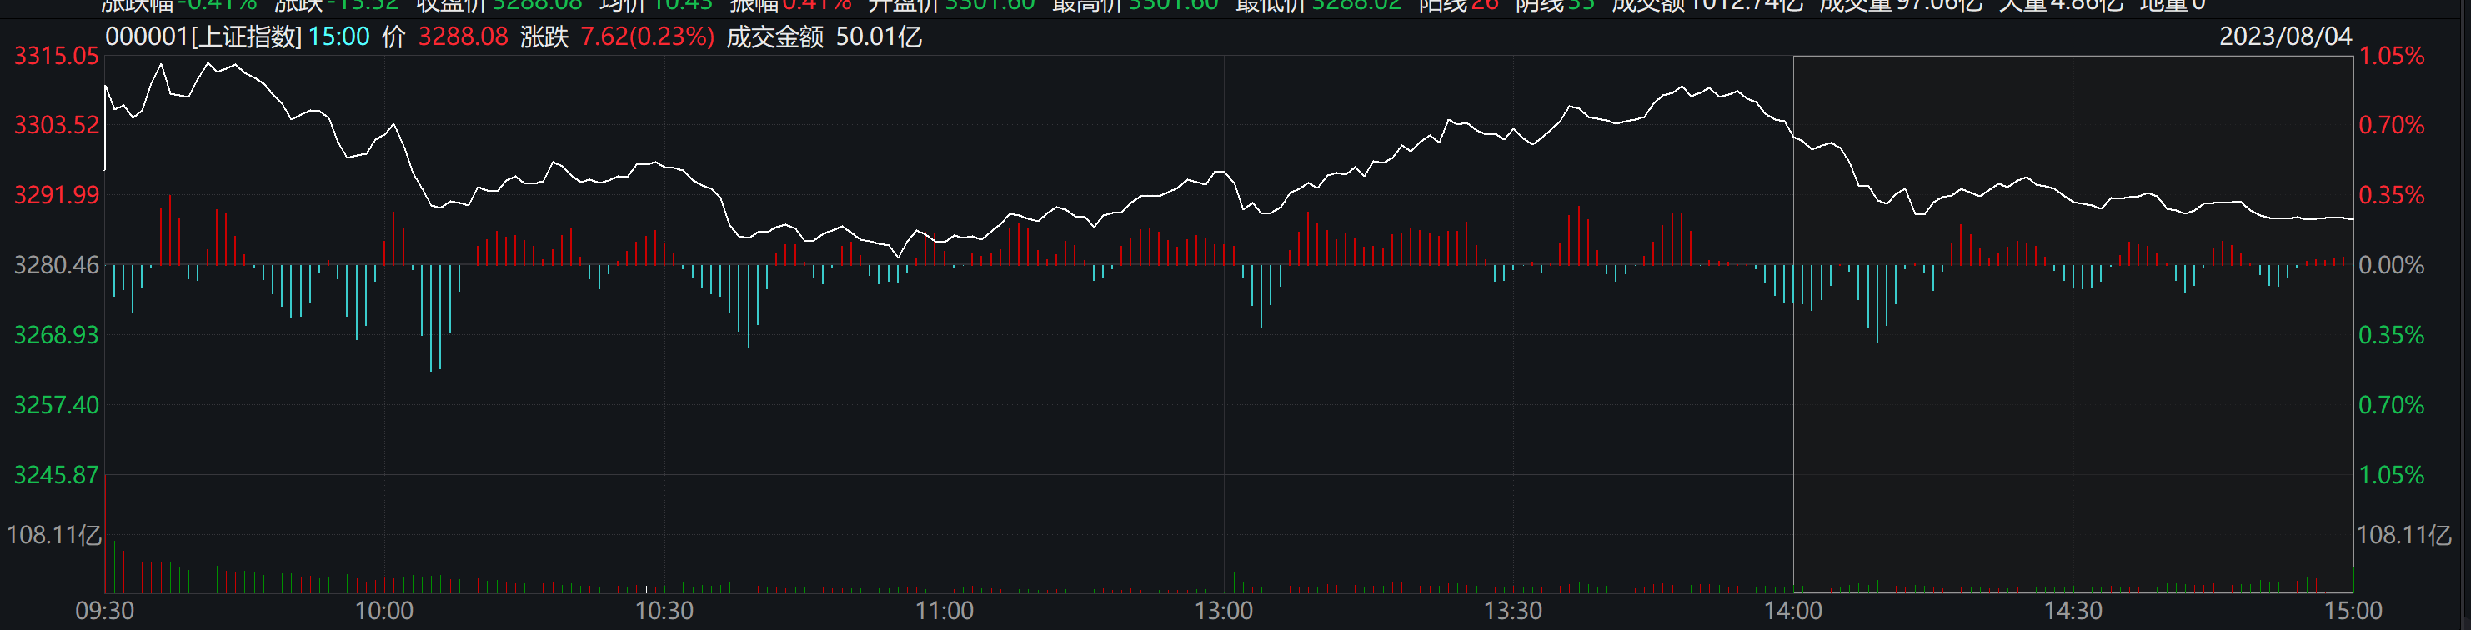Select the 10:00 time axis marker
This screenshot has width=2471, height=630.
(x=383, y=611)
